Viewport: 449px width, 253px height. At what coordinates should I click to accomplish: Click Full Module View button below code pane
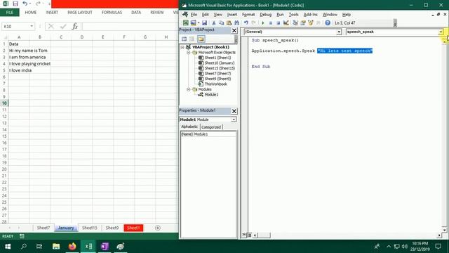(250, 235)
